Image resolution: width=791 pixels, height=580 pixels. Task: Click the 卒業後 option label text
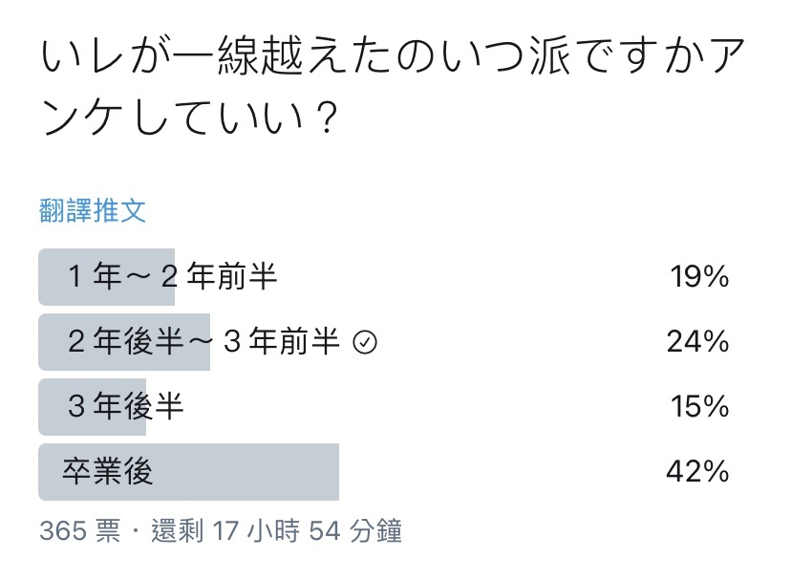pyautogui.click(x=107, y=472)
